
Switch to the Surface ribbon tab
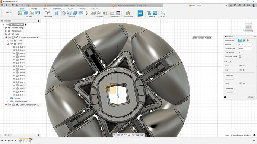click(34, 9)
